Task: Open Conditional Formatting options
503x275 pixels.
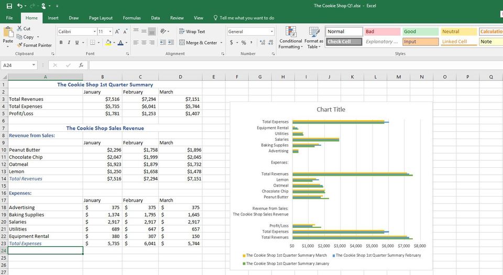Action: (291, 38)
